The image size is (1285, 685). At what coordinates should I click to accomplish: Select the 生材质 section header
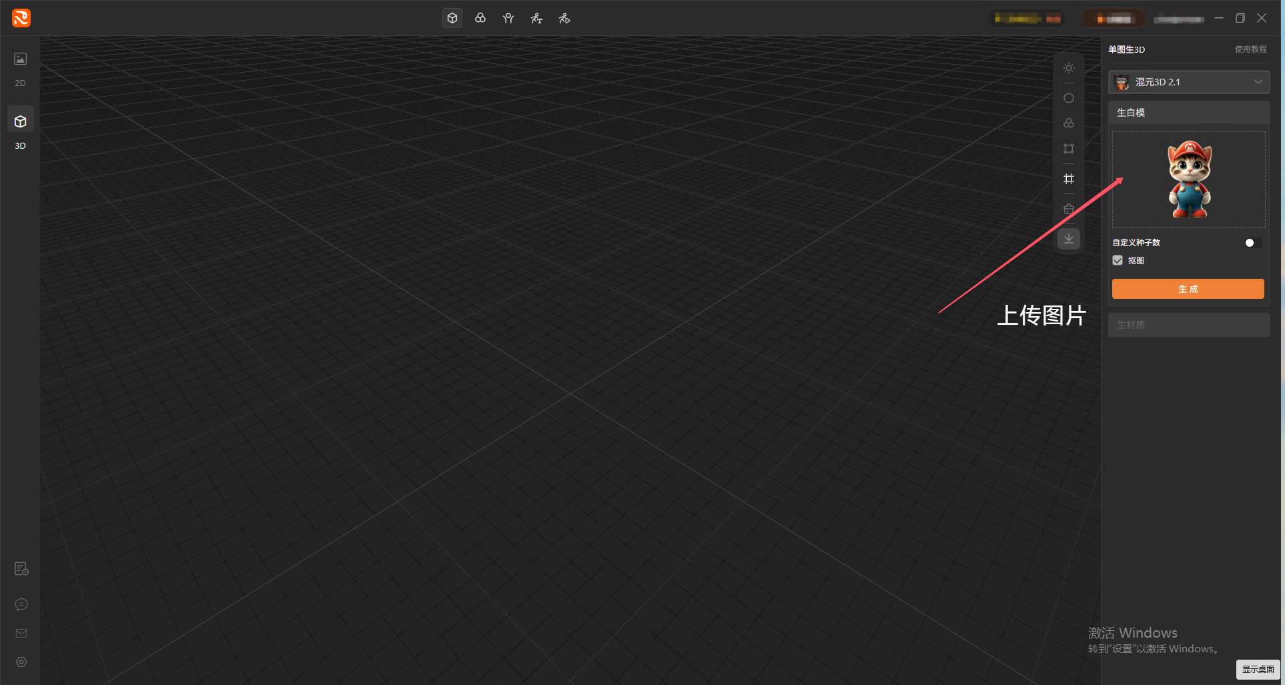point(1189,325)
